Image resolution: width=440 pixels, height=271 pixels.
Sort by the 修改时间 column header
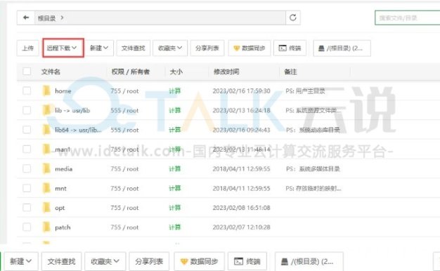pos(226,72)
